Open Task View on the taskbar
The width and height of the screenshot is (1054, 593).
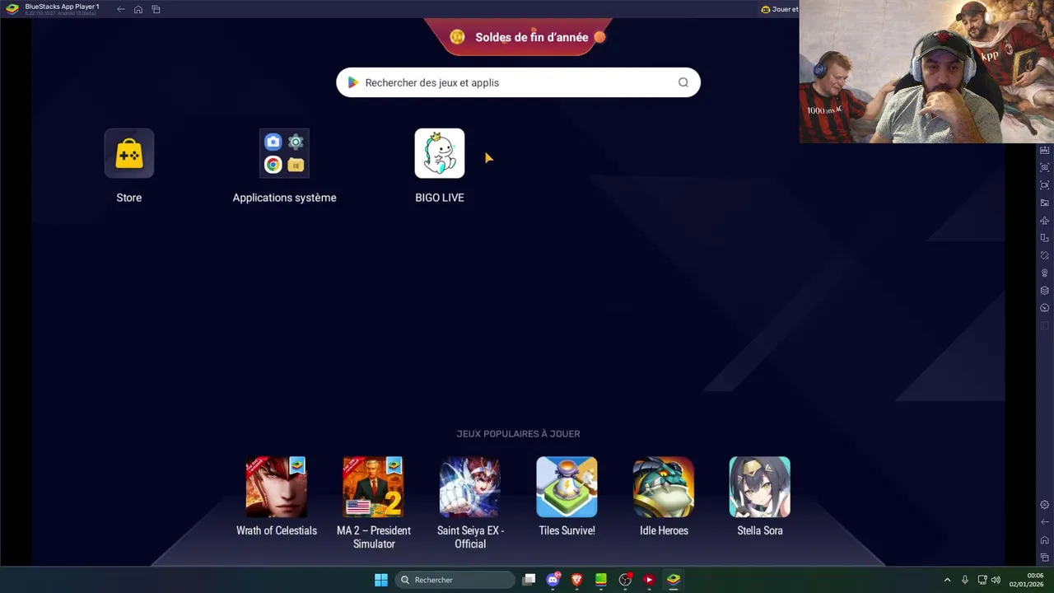(529, 580)
